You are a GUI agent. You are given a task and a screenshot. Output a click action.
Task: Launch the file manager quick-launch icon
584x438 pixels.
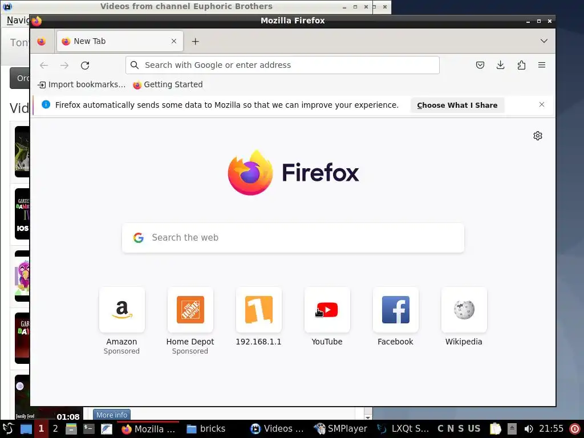[x=71, y=429]
